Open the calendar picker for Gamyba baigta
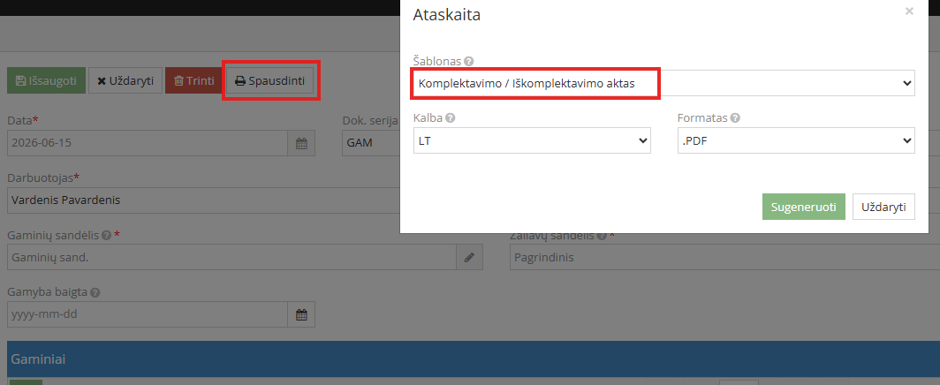The image size is (940, 385). point(301,314)
